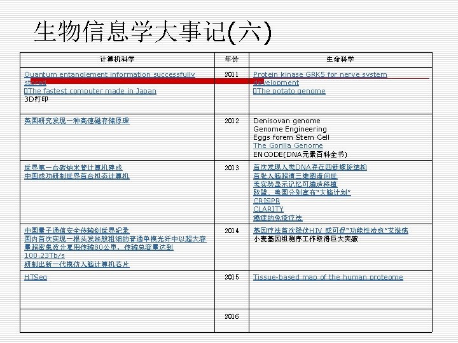This screenshot has width=458, height=343.
Task: Click the 'ENCODE(DNA元素百科全书)' text
Action: [x=300, y=154]
